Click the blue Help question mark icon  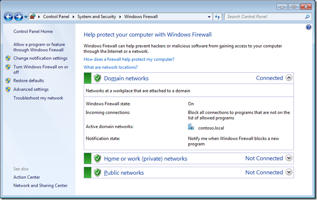pyautogui.click(x=308, y=27)
